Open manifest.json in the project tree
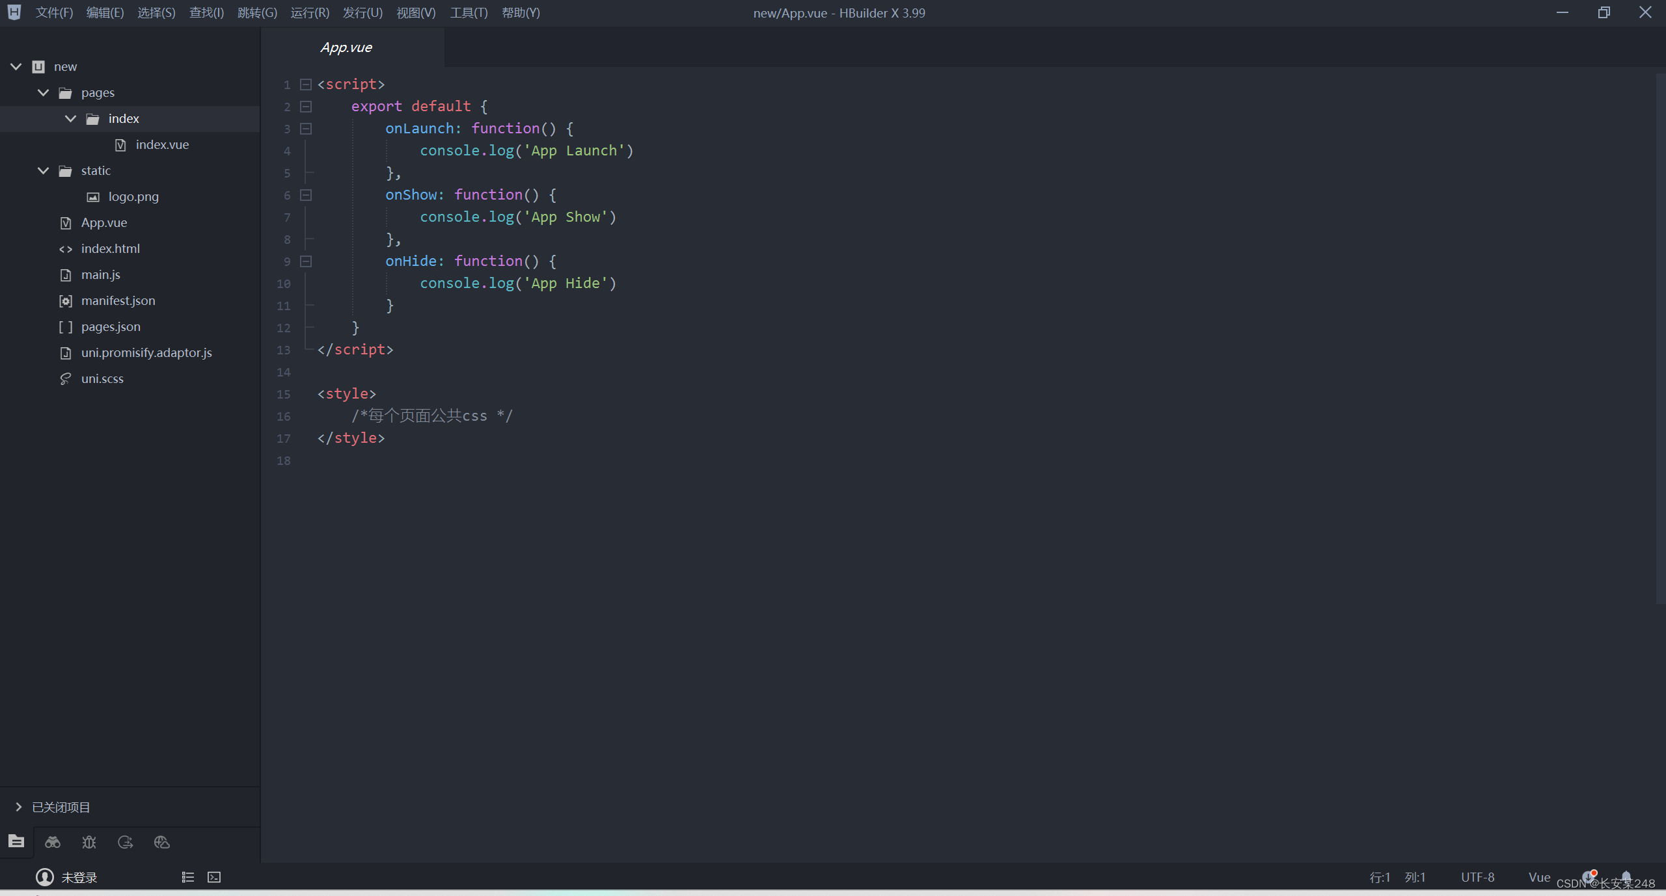This screenshot has height=896, width=1666. pos(118,301)
